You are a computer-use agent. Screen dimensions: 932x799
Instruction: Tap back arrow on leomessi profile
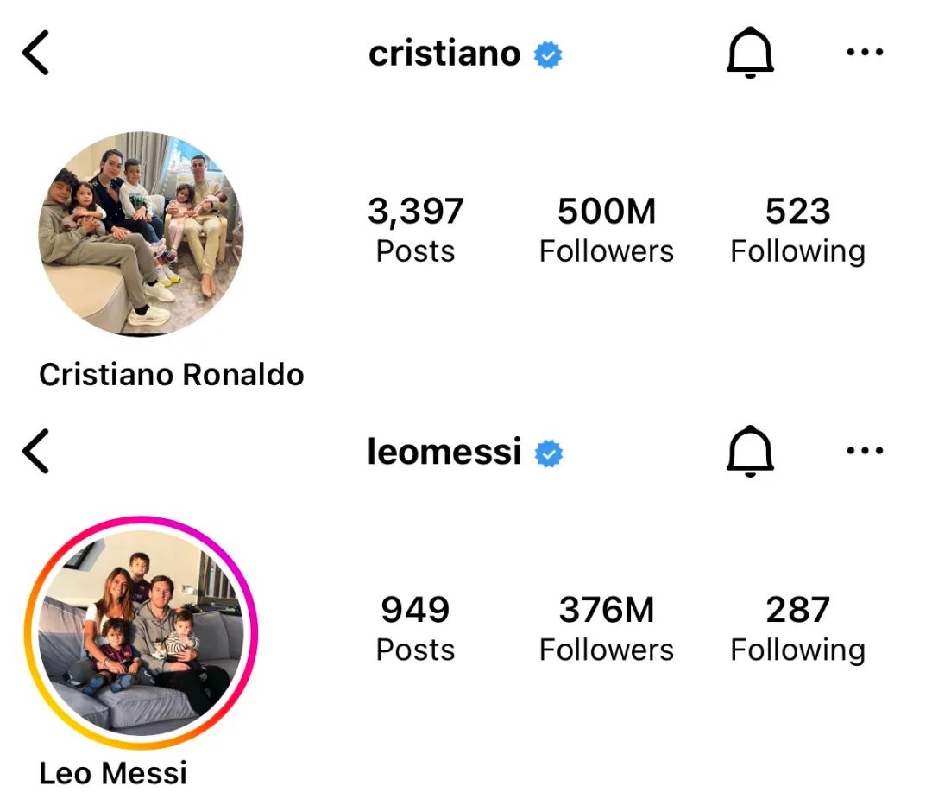pos(35,452)
